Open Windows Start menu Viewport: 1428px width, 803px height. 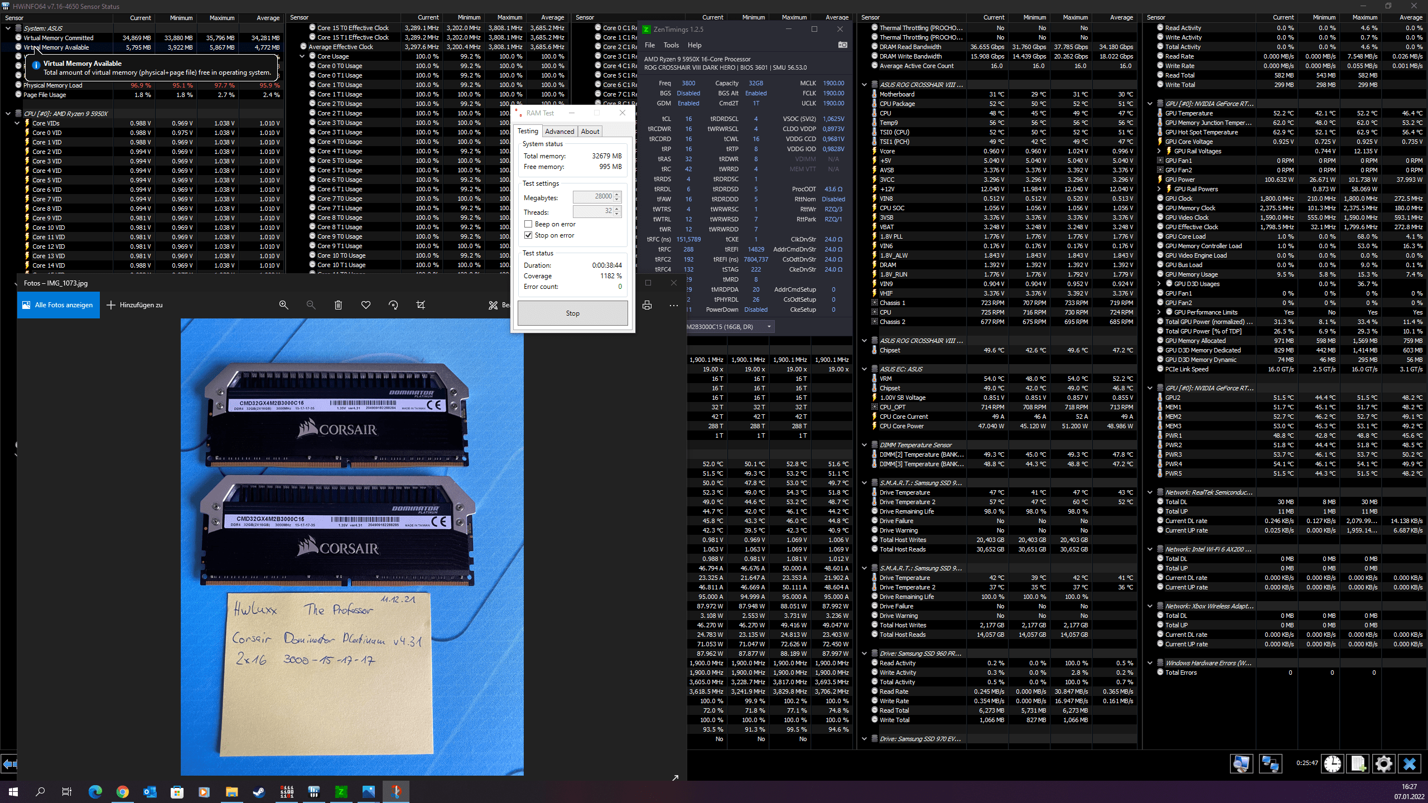(13, 791)
